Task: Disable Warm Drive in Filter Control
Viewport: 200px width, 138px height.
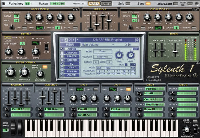Action: tap(45, 67)
